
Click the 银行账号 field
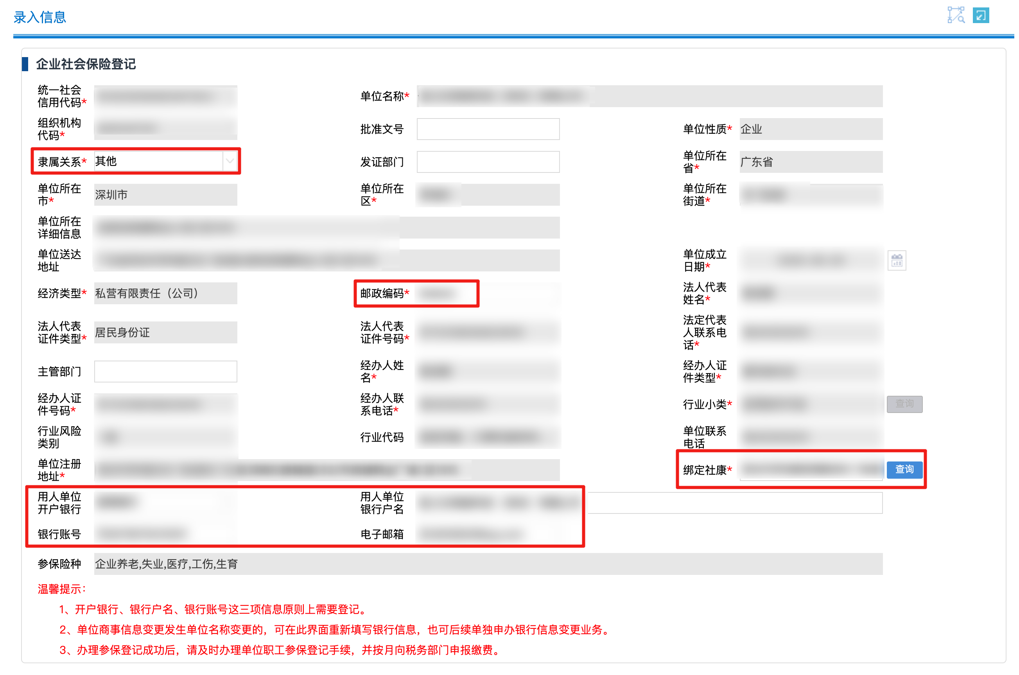pos(166,534)
